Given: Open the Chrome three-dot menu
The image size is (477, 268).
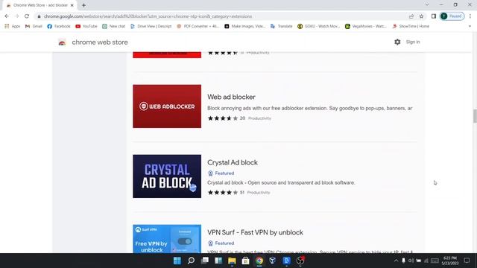Looking at the screenshot, I should pyautogui.click(x=470, y=16).
